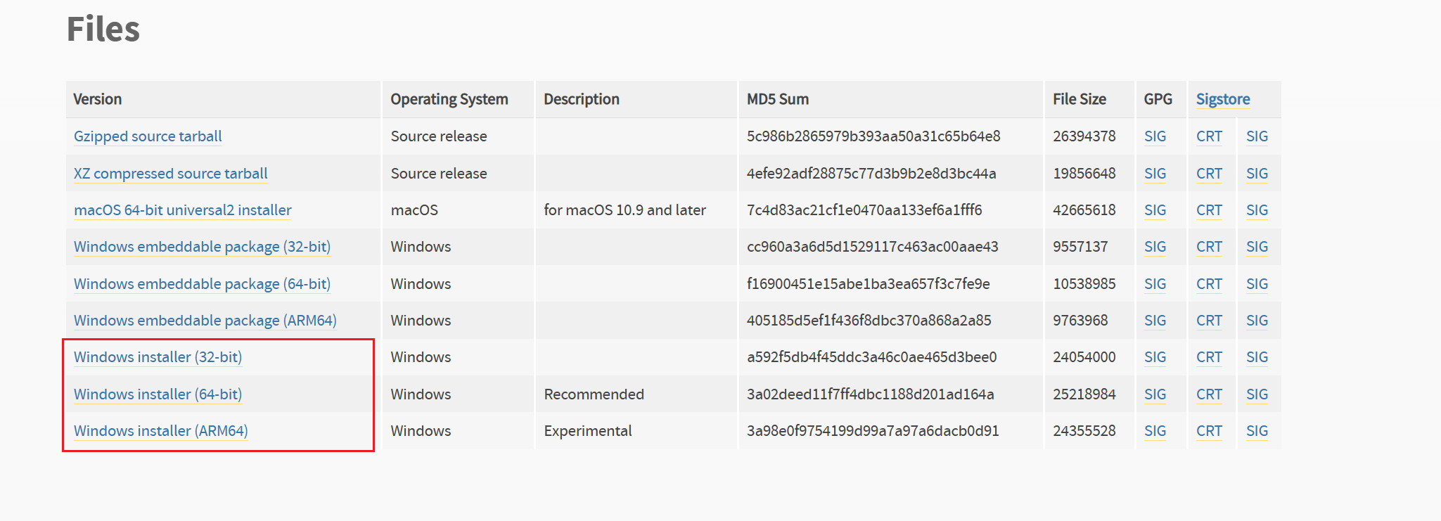The height and width of the screenshot is (521, 1441).
Task: Open Sigstore SIG for embeddable package (ARM64)
Action: point(1257,321)
